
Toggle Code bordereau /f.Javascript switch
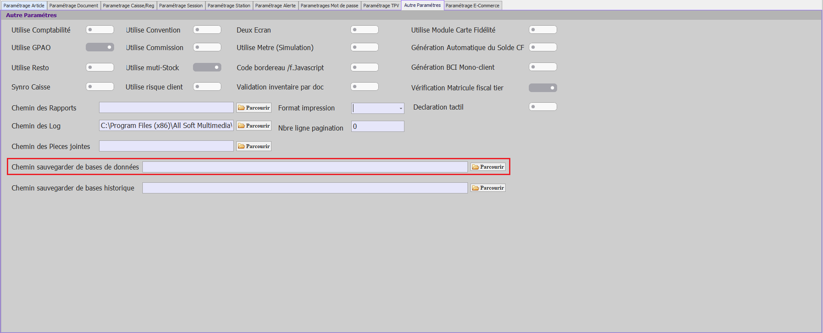(365, 68)
